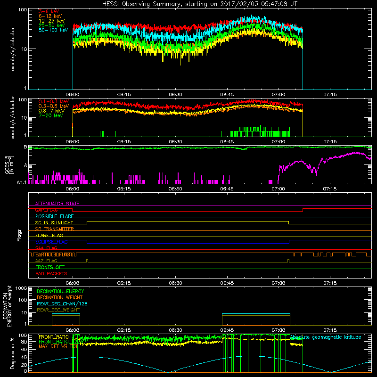Click the "Degrees or %" axis title
This screenshot has width=377, height=377.
pos(12,353)
